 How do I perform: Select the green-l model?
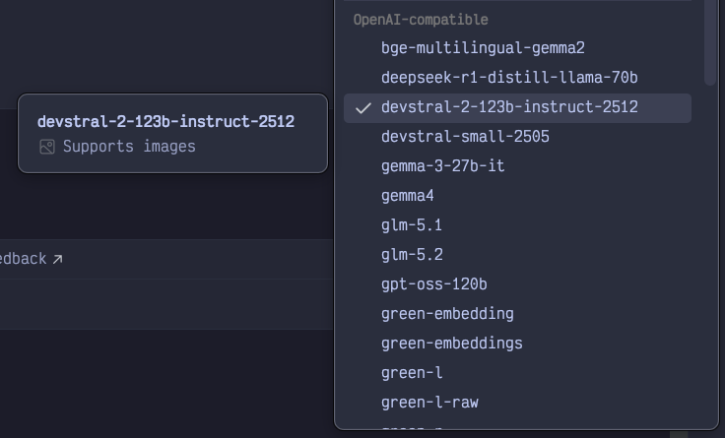pyautogui.click(x=517, y=373)
